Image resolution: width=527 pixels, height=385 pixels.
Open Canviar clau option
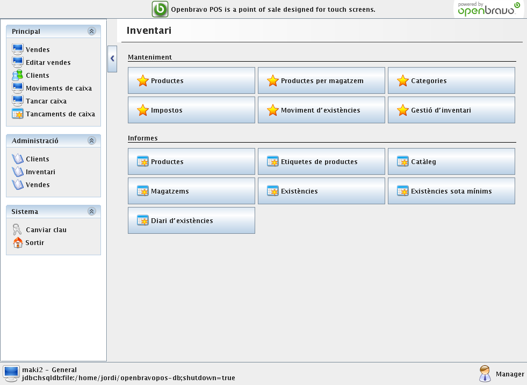46,229
